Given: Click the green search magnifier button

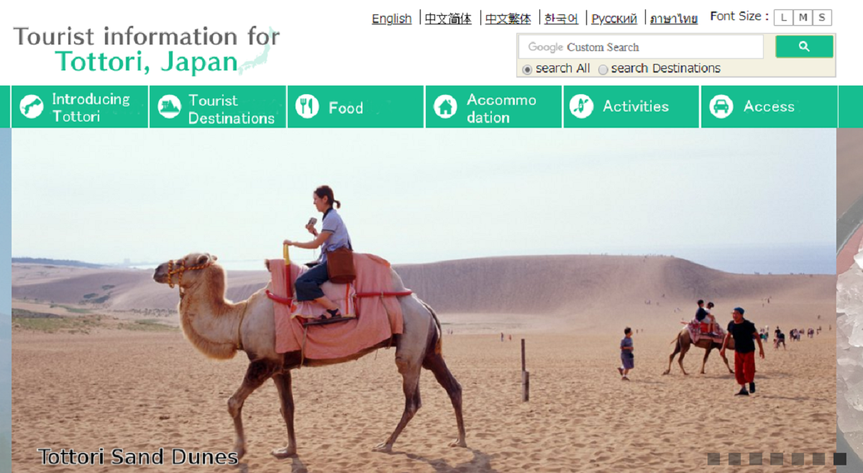Looking at the screenshot, I should pyautogui.click(x=804, y=47).
